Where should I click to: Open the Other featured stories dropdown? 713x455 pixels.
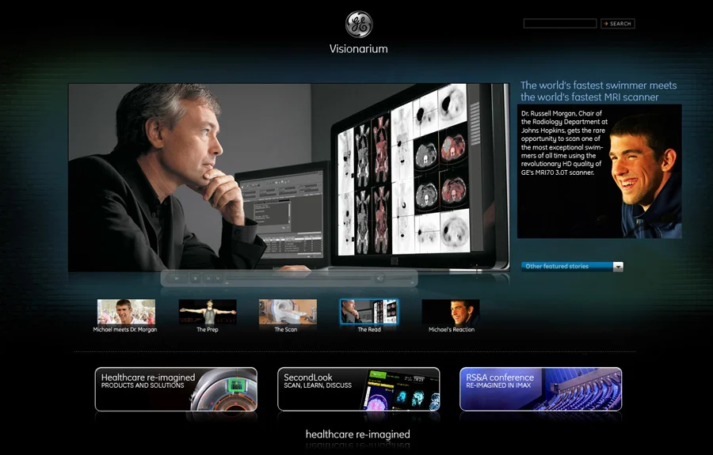click(x=572, y=267)
